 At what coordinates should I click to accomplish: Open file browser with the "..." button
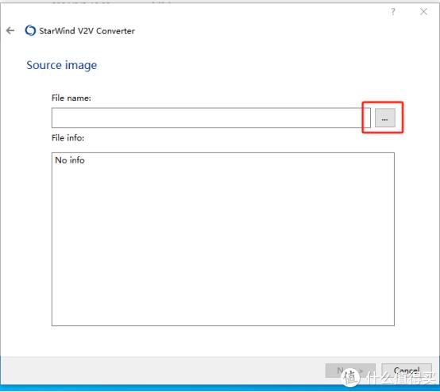point(385,117)
